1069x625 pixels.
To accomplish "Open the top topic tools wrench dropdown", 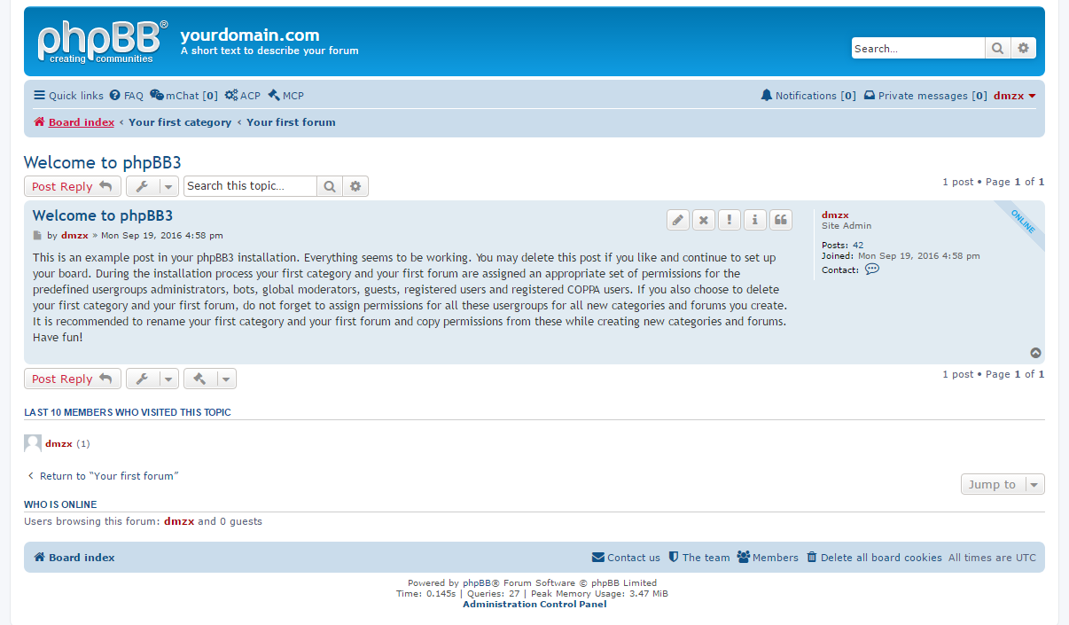I will tap(152, 186).
